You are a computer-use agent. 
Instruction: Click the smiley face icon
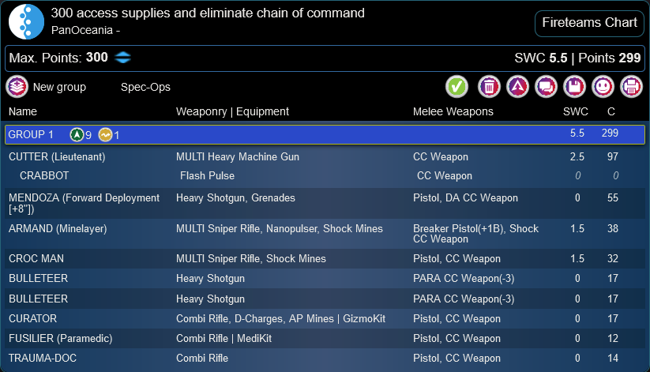click(603, 87)
